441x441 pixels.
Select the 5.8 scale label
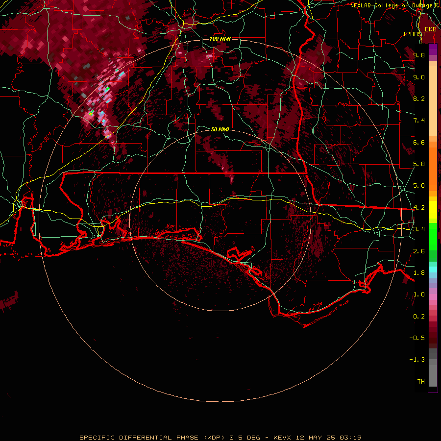click(x=419, y=164)
